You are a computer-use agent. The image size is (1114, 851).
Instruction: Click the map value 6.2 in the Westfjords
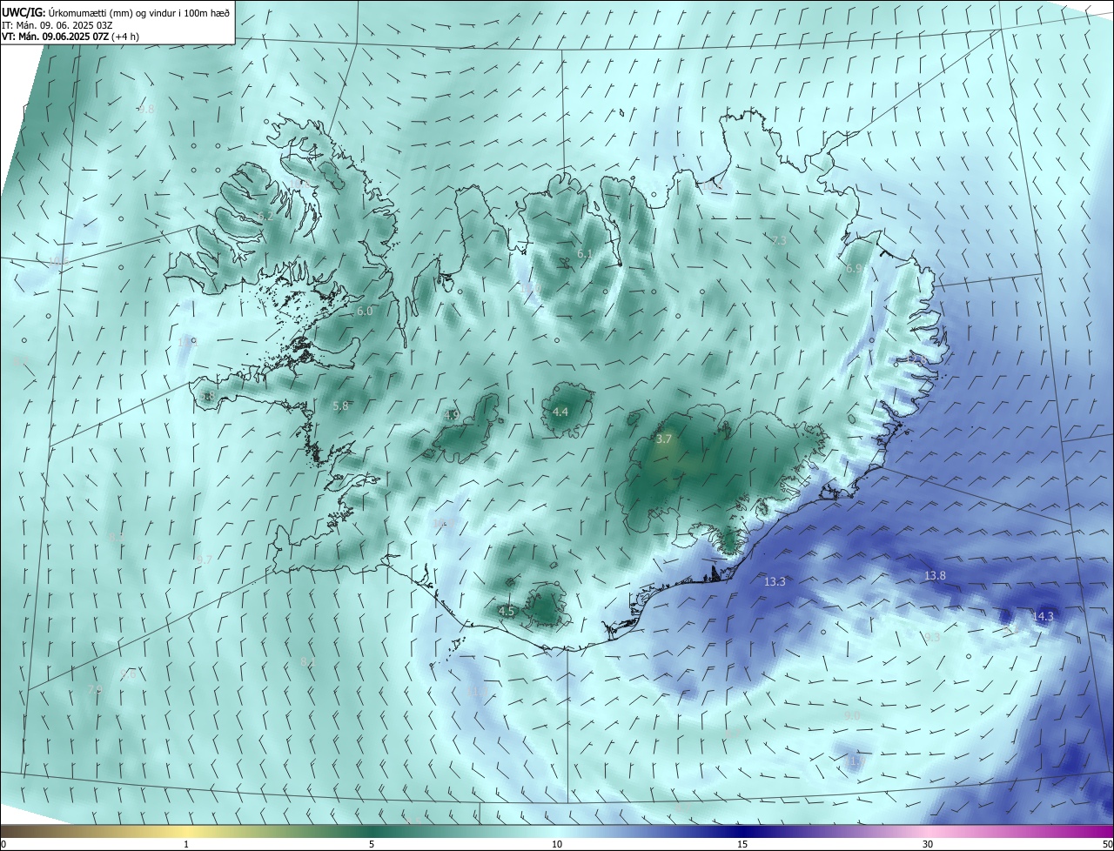[x=266, y=216]
